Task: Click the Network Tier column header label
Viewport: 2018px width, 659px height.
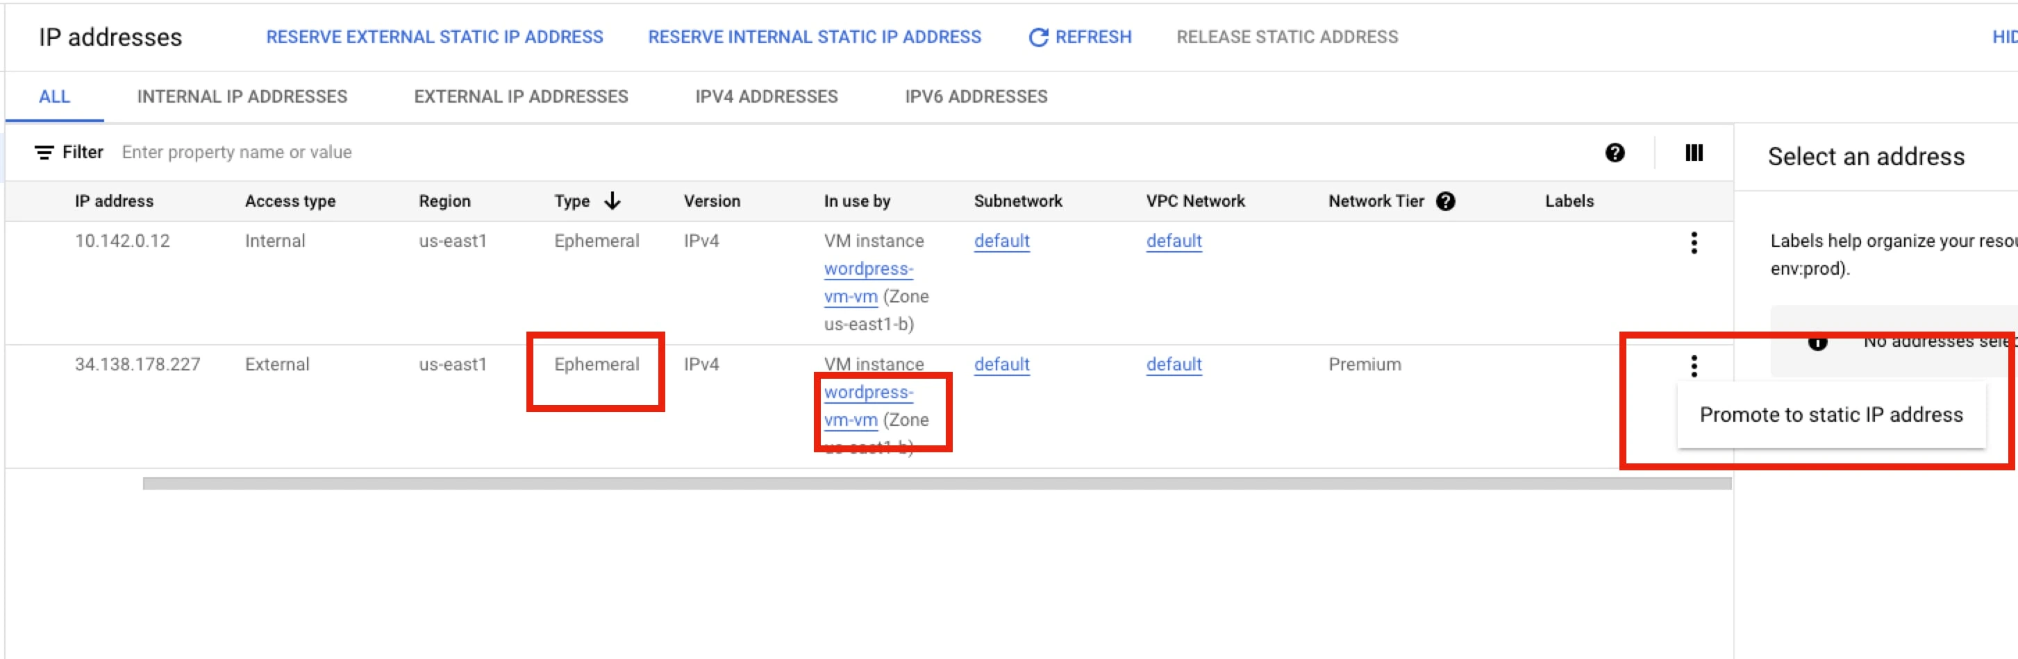Action: [x=1376, y=201]
